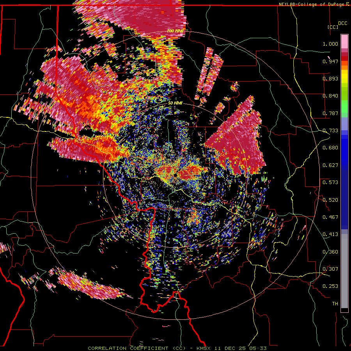The image size is (351, 351).
Task: Click the 100 NMI range ring label
Action: pyautogui.click(x=175, y=31)
